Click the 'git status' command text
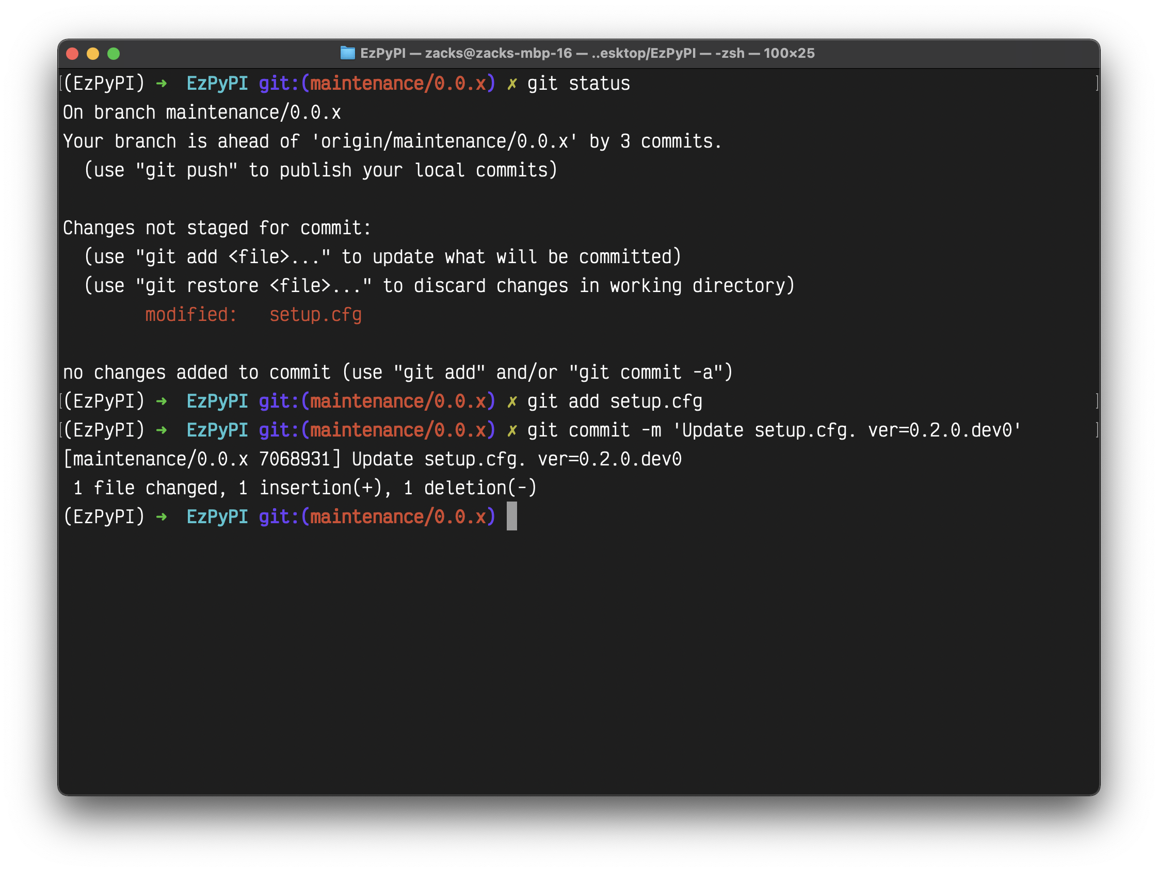Screen dimensions: 1158x872 (578, 84)
